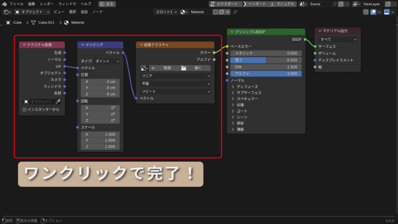Collapse the マテリアル出力 node
Viewport: 398px width, 224px height.
320,31
